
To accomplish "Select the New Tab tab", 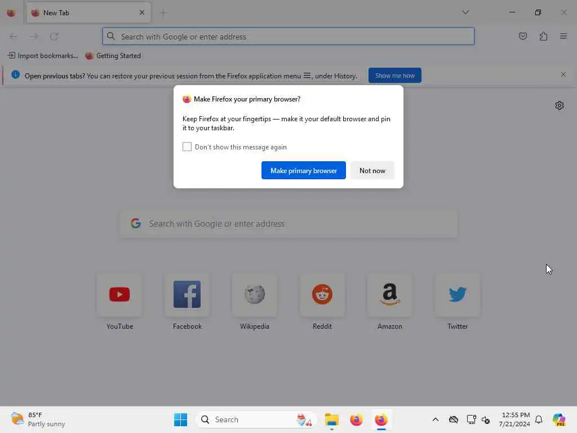I will point(88,13).
